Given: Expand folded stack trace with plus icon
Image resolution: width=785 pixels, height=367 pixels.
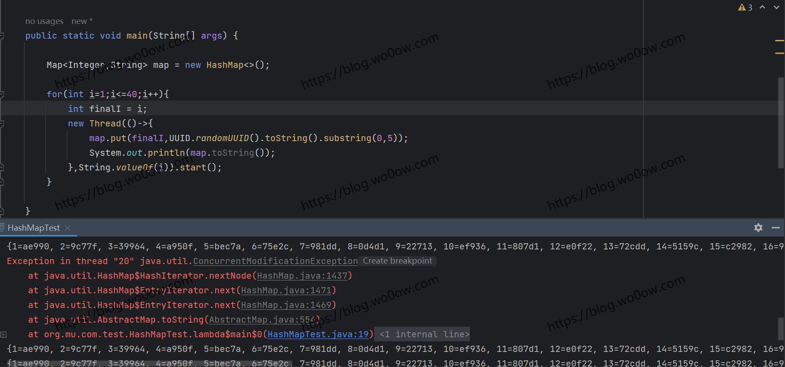Looking at the screenshot, I should (x=4, y=335).
